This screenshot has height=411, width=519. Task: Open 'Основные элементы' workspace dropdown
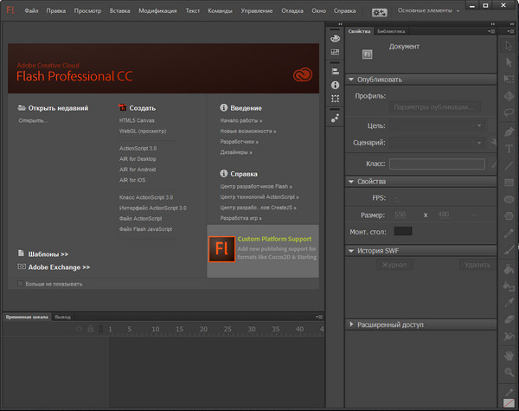428,10
